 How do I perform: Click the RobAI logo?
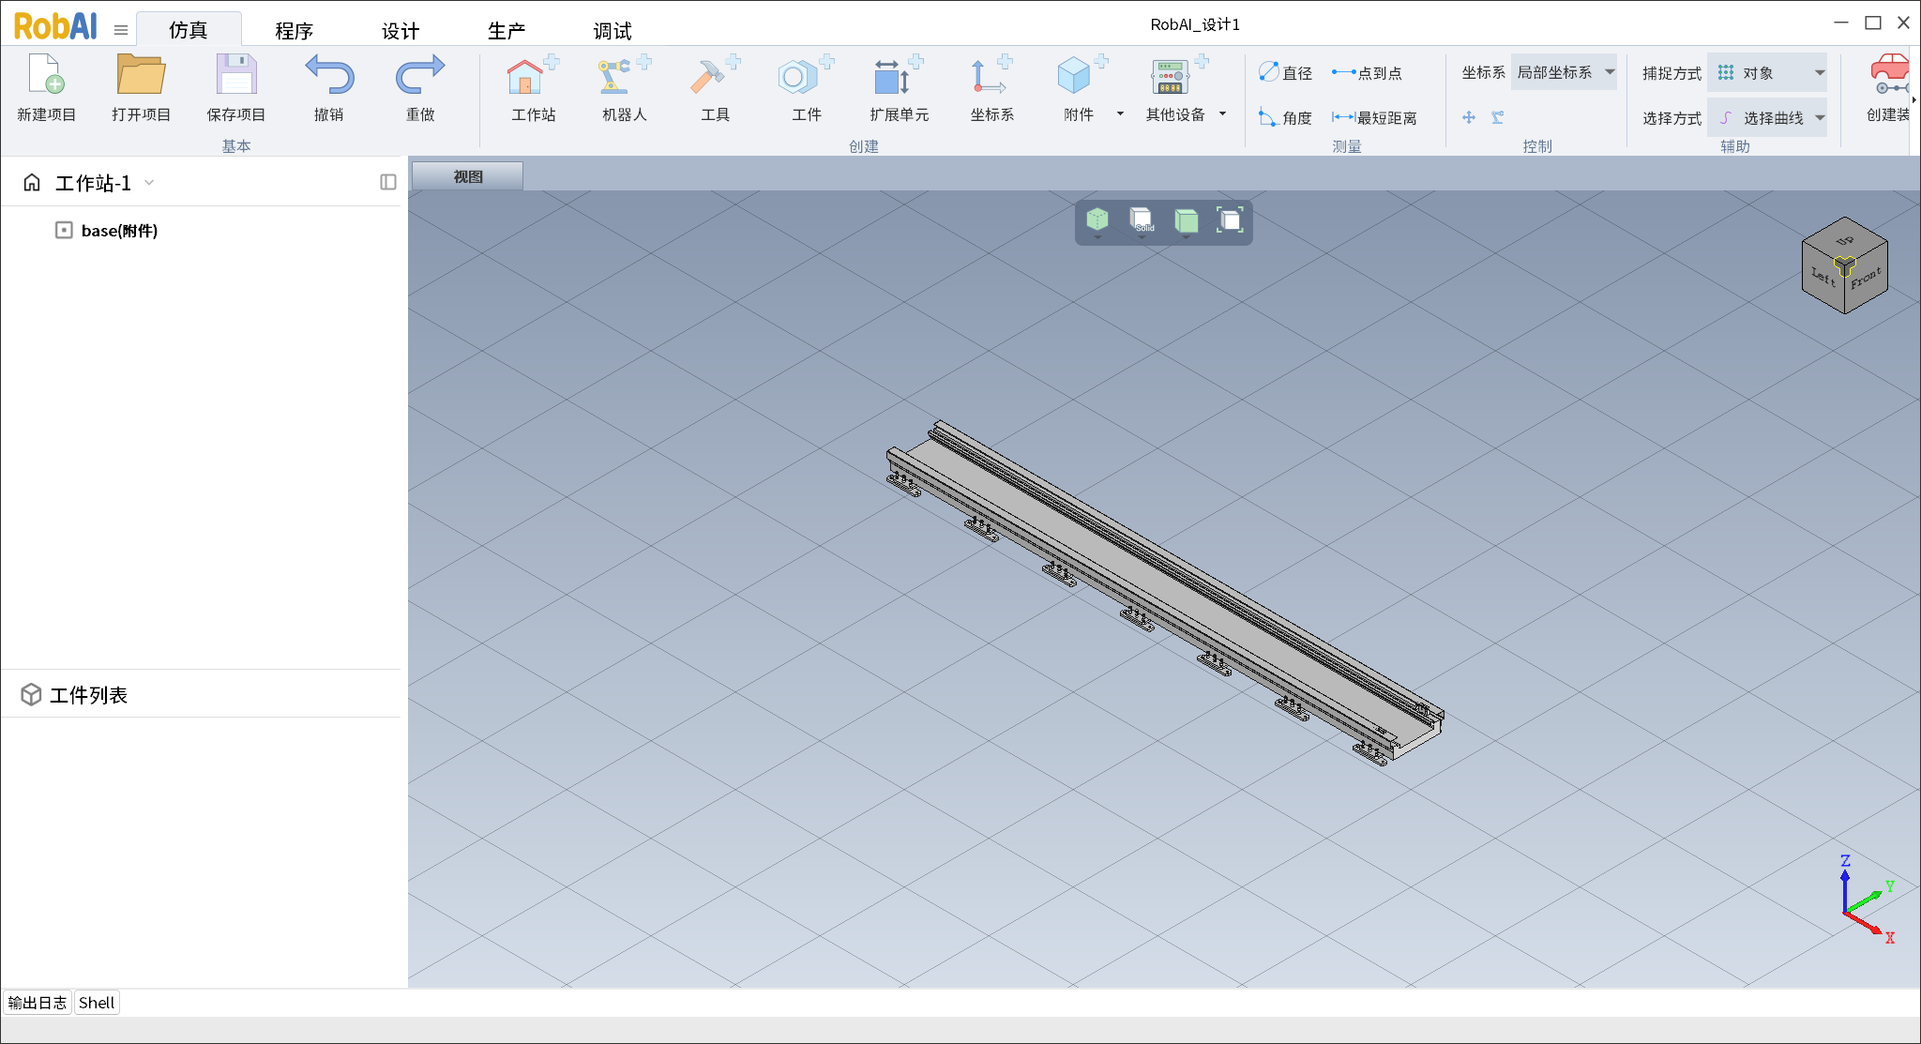(55, 27)
